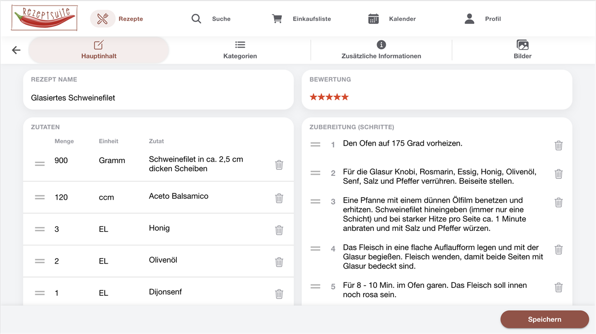
Task: Delete the Honig ingredient
Action: (x=279, y=230)
